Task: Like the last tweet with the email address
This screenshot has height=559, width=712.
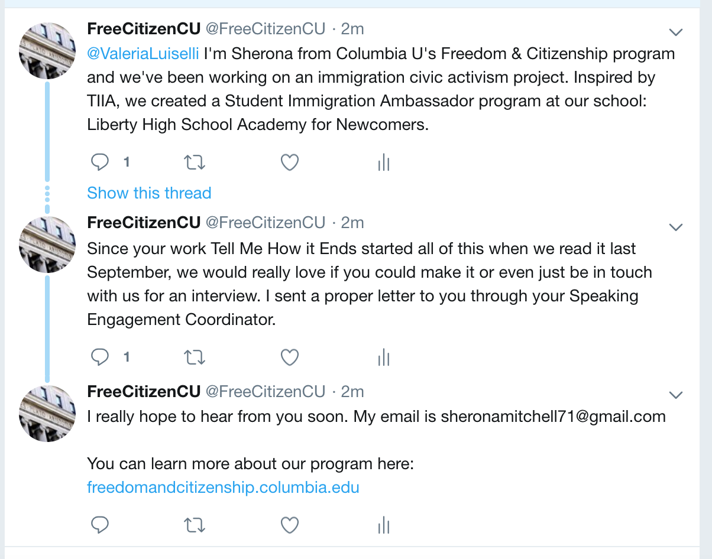Action: click(x=289, y=525)
